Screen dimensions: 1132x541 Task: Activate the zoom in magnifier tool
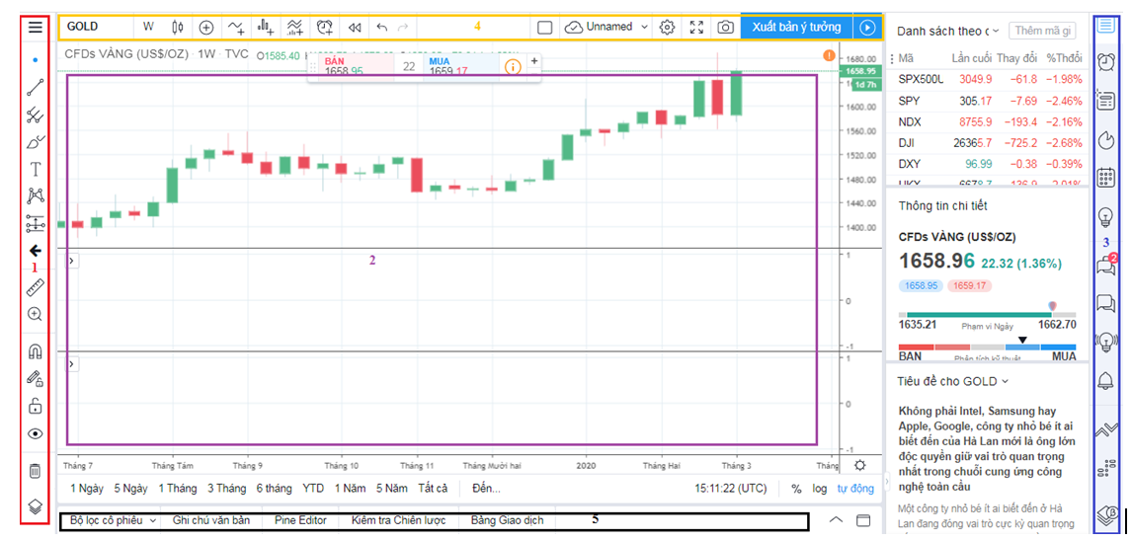click(x=35, y=315)
